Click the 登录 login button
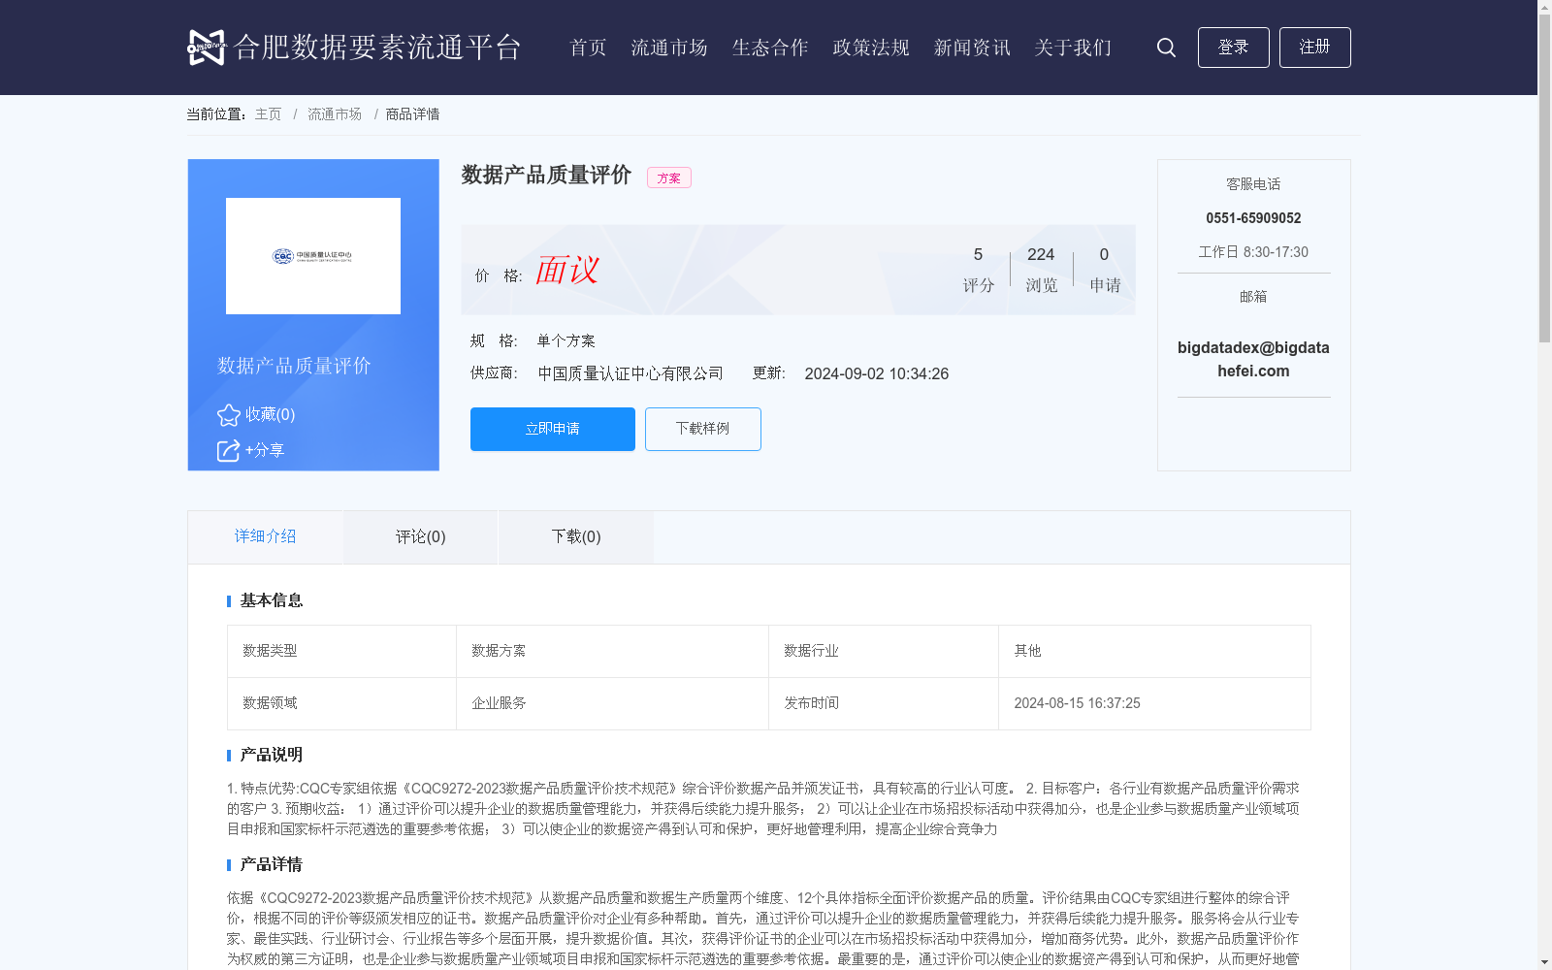1552x970 pixels. click(1234, 48)
